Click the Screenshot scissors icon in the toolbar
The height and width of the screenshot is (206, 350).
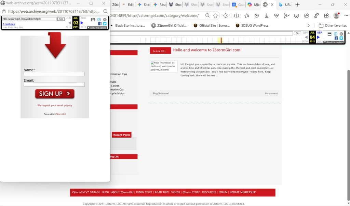(296, 16)
